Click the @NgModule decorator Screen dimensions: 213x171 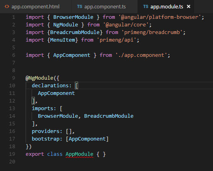(x=39, y=78)
